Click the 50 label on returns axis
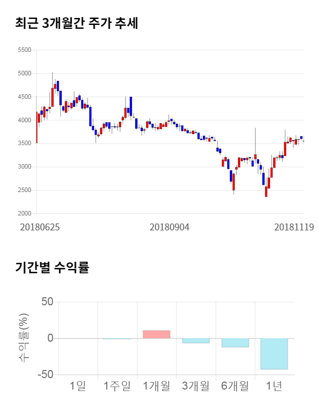 [47, 302]
